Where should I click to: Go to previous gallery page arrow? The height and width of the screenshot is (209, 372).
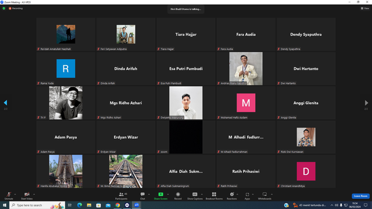(5, 103)
